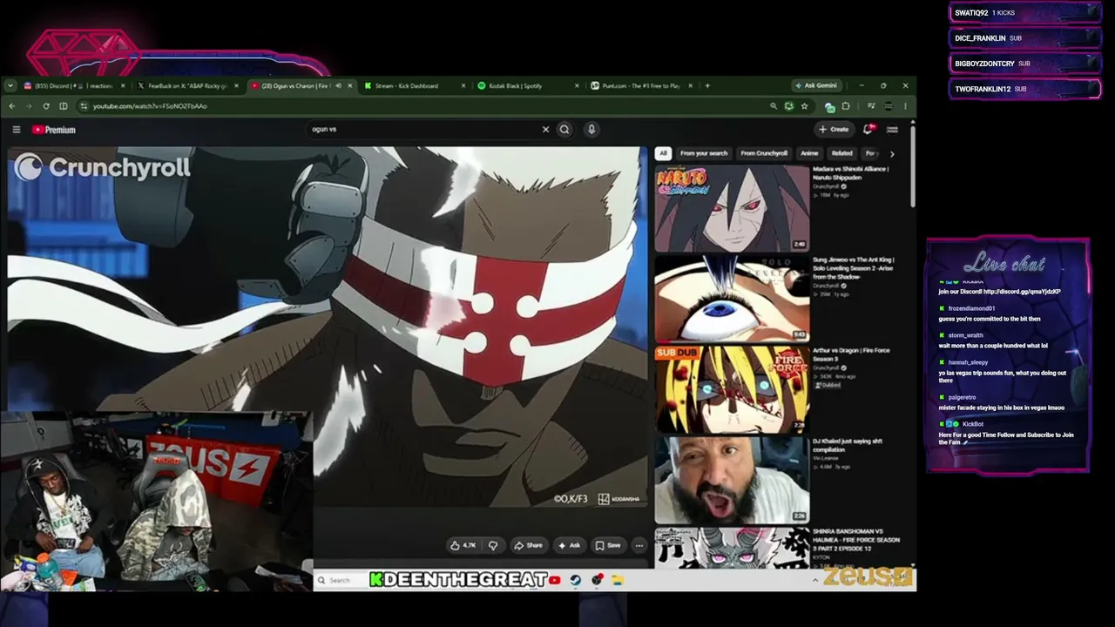This screenshot has height=627, width=1115.
Task: Switch to the Stream - Kick Dashboard tab
Action: coord(414,86)
